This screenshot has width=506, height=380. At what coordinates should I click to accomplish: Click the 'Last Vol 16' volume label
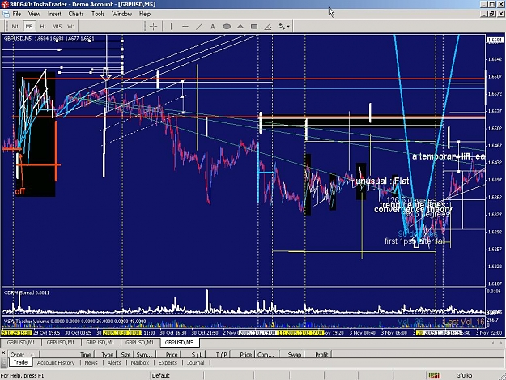(464, 322)
